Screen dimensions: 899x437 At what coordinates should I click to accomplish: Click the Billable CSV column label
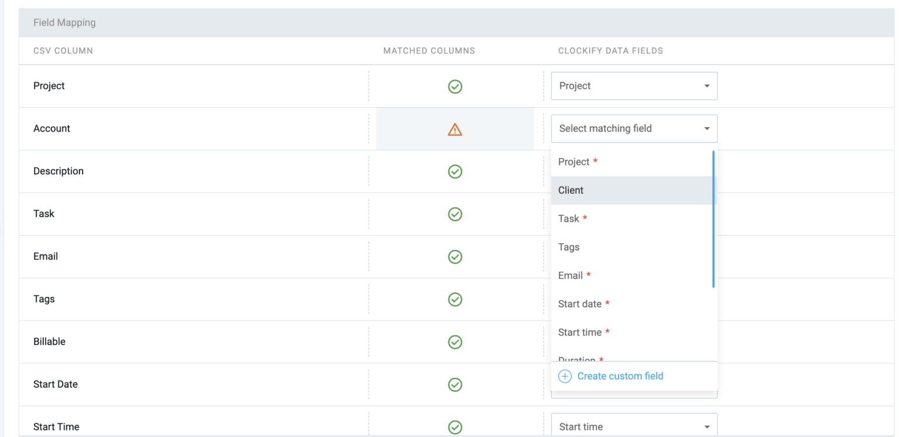click(49, 342)
